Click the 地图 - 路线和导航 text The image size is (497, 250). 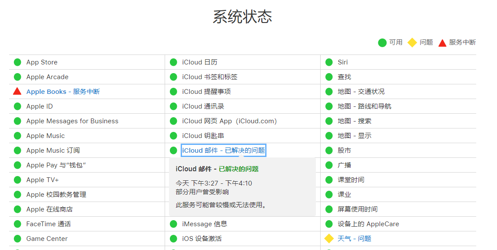tap(364, 106)
